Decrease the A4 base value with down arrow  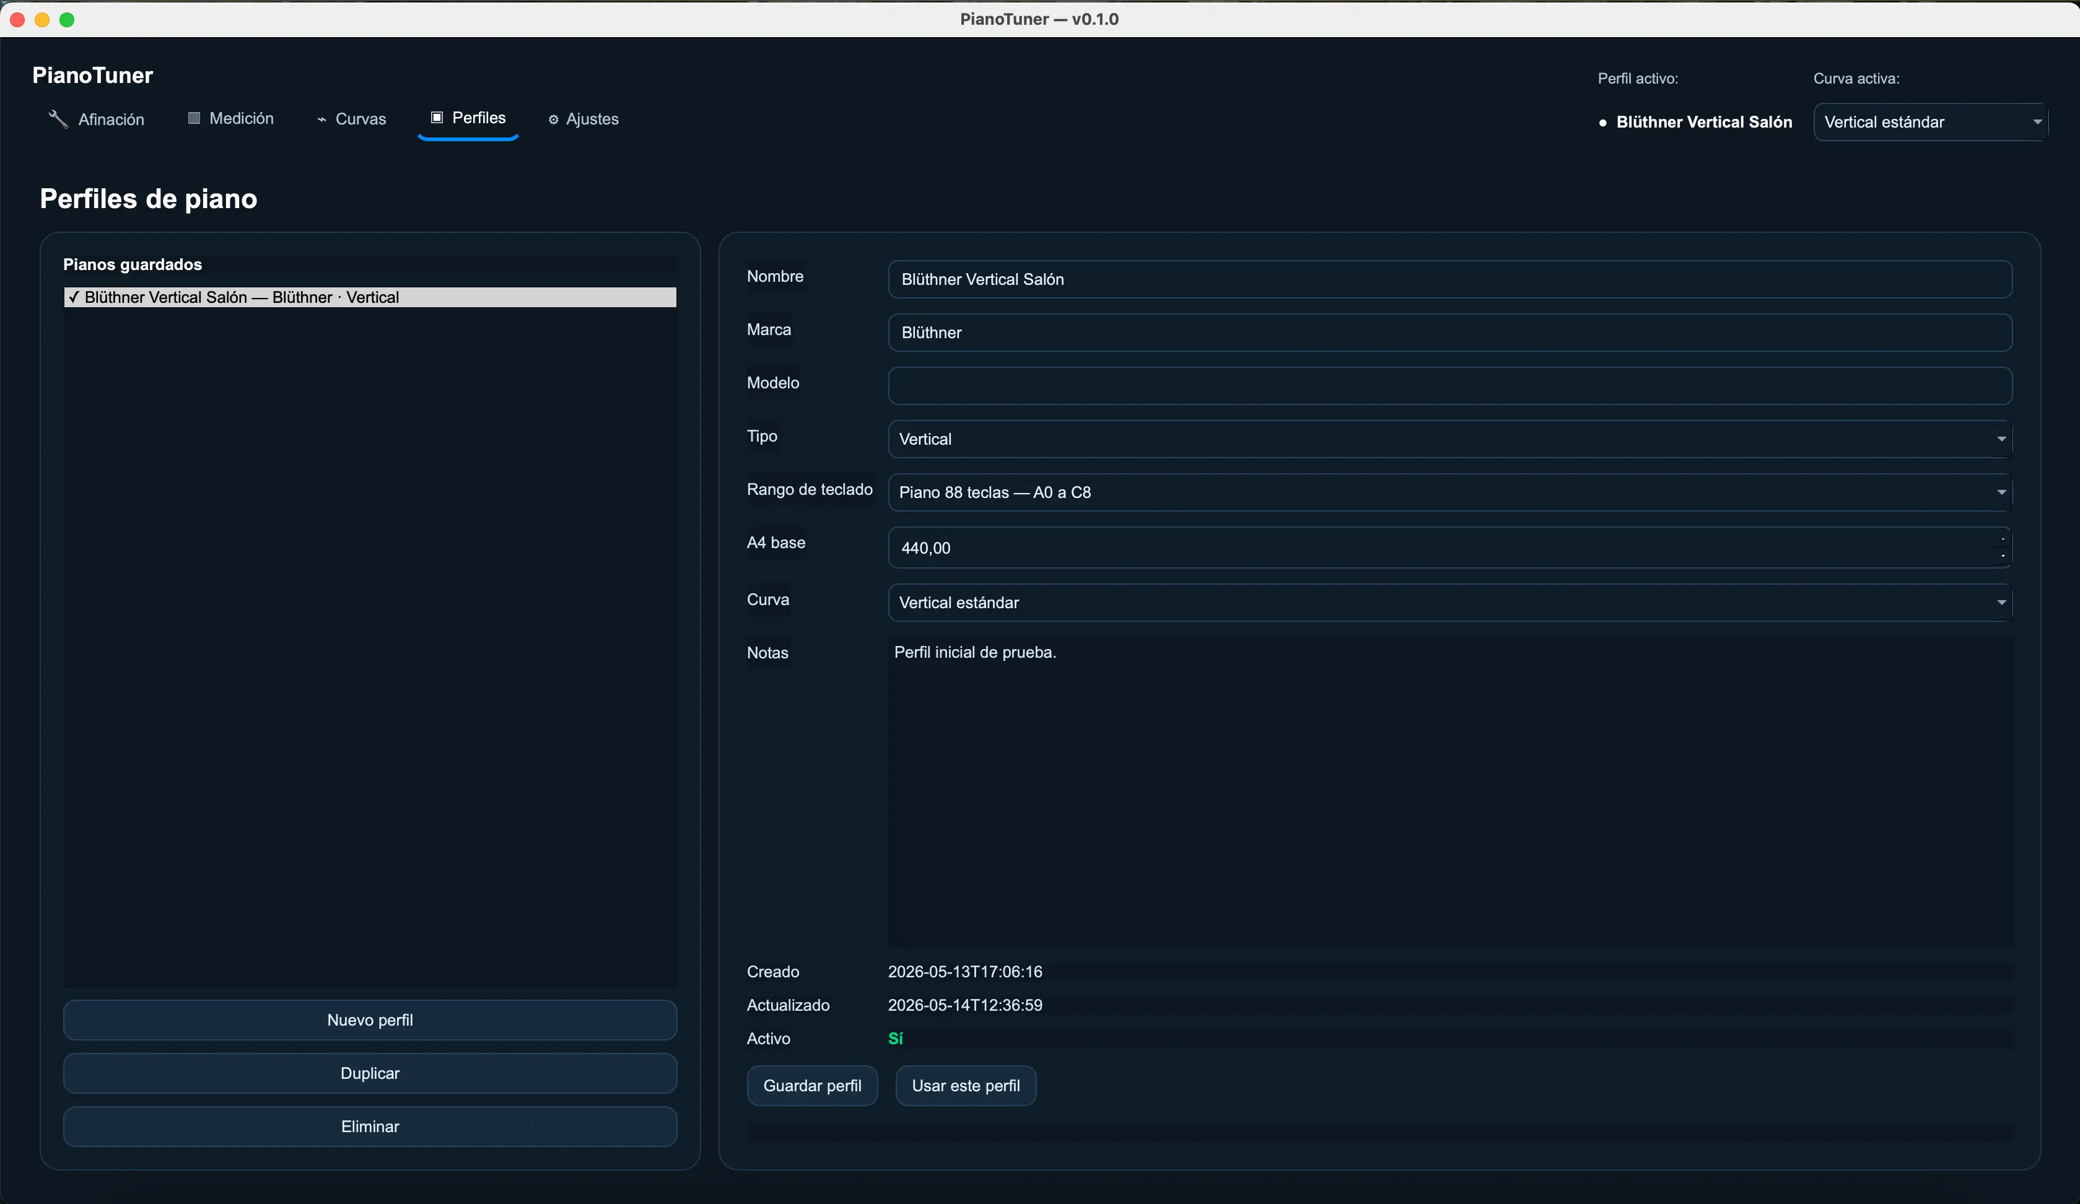[2003, 556]
